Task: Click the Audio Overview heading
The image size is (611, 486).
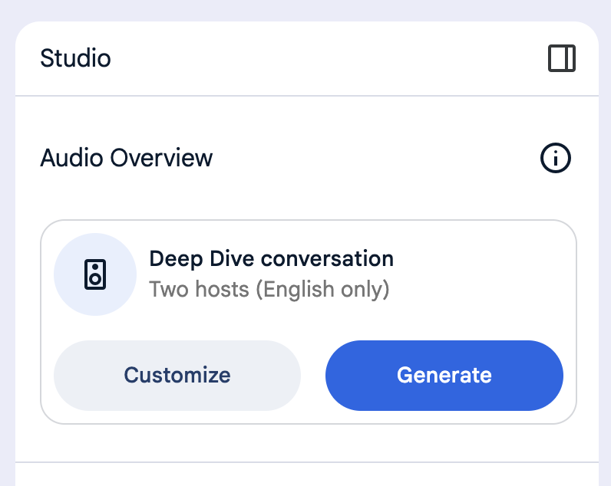Action: point(126,158)
